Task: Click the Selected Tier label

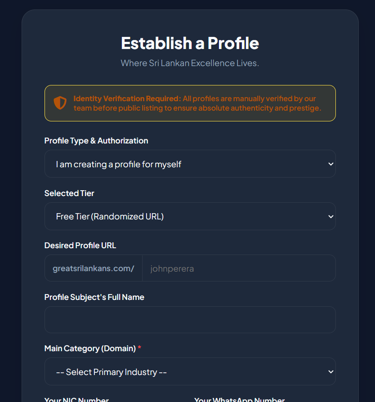Action: click(69, 193)
